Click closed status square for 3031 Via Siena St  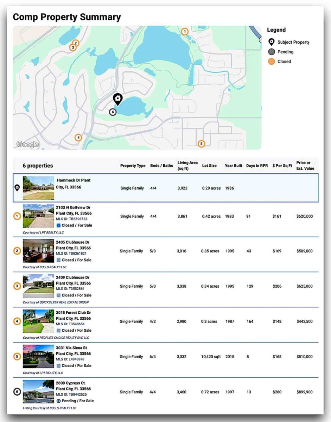pyautogui.click(x=58, y=366)
